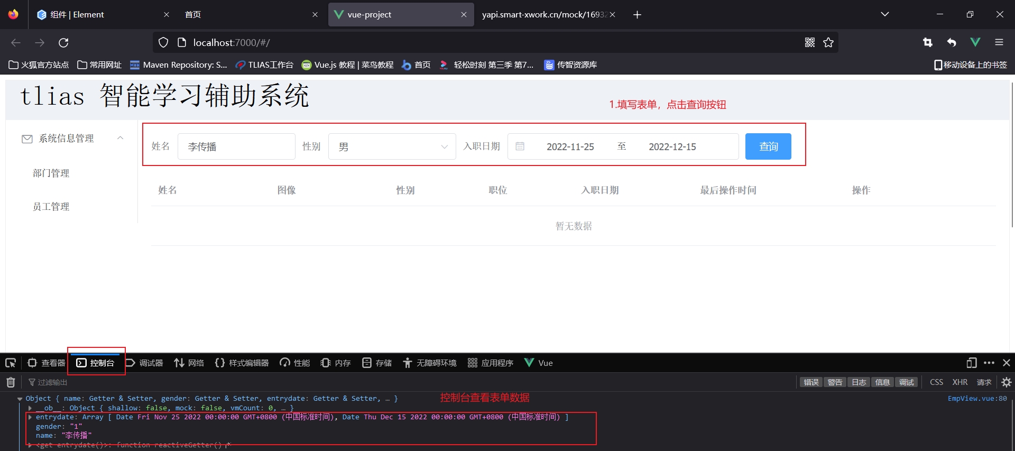Expand the entrydate Array in console
The height and width of the screenshot is (451, 1015).
coord(30,417)
